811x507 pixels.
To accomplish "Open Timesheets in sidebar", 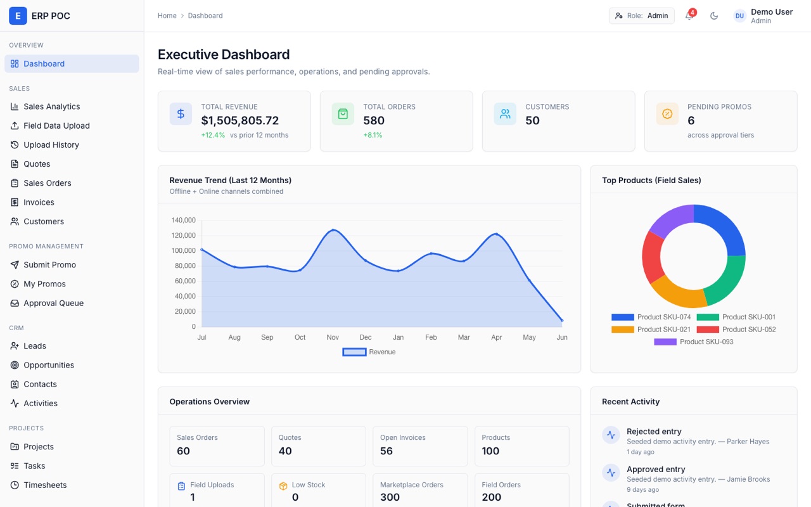I will 72,485.
